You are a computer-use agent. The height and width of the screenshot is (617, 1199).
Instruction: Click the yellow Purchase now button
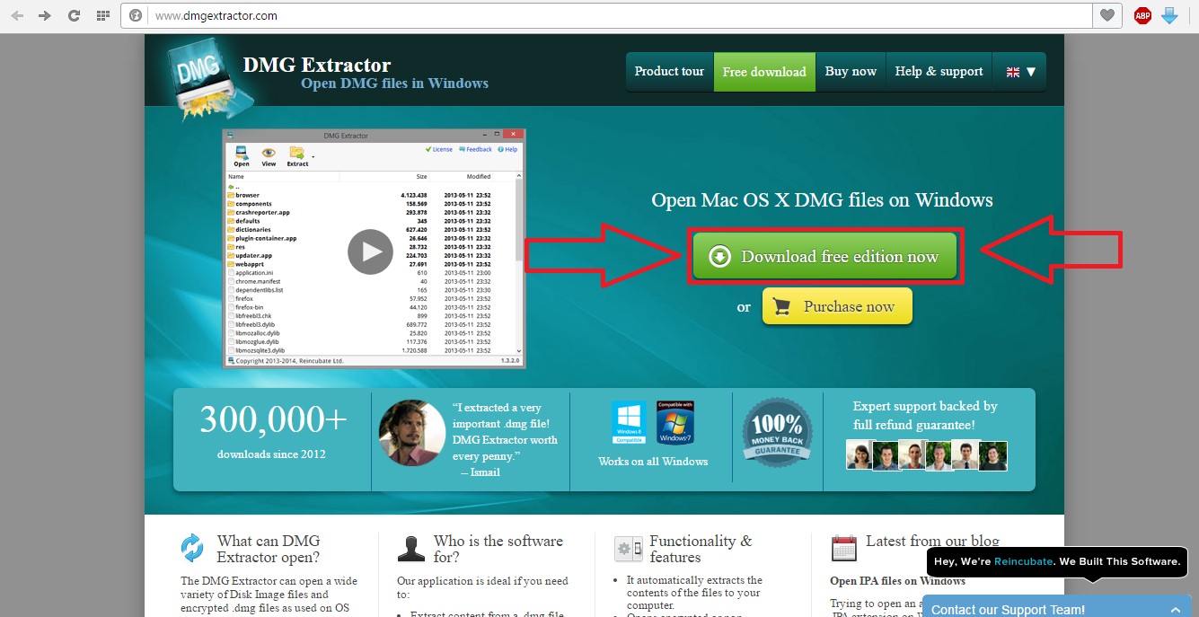[837, 306]
